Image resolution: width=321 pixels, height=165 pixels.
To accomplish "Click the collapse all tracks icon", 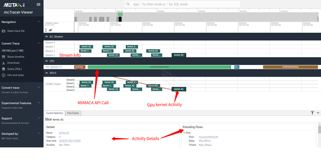I will click(46, 30).
